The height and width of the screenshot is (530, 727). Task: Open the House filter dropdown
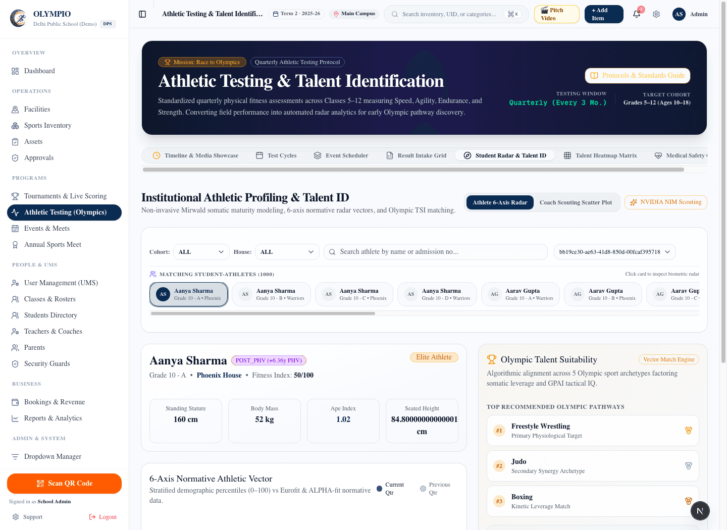click(287, 252)
